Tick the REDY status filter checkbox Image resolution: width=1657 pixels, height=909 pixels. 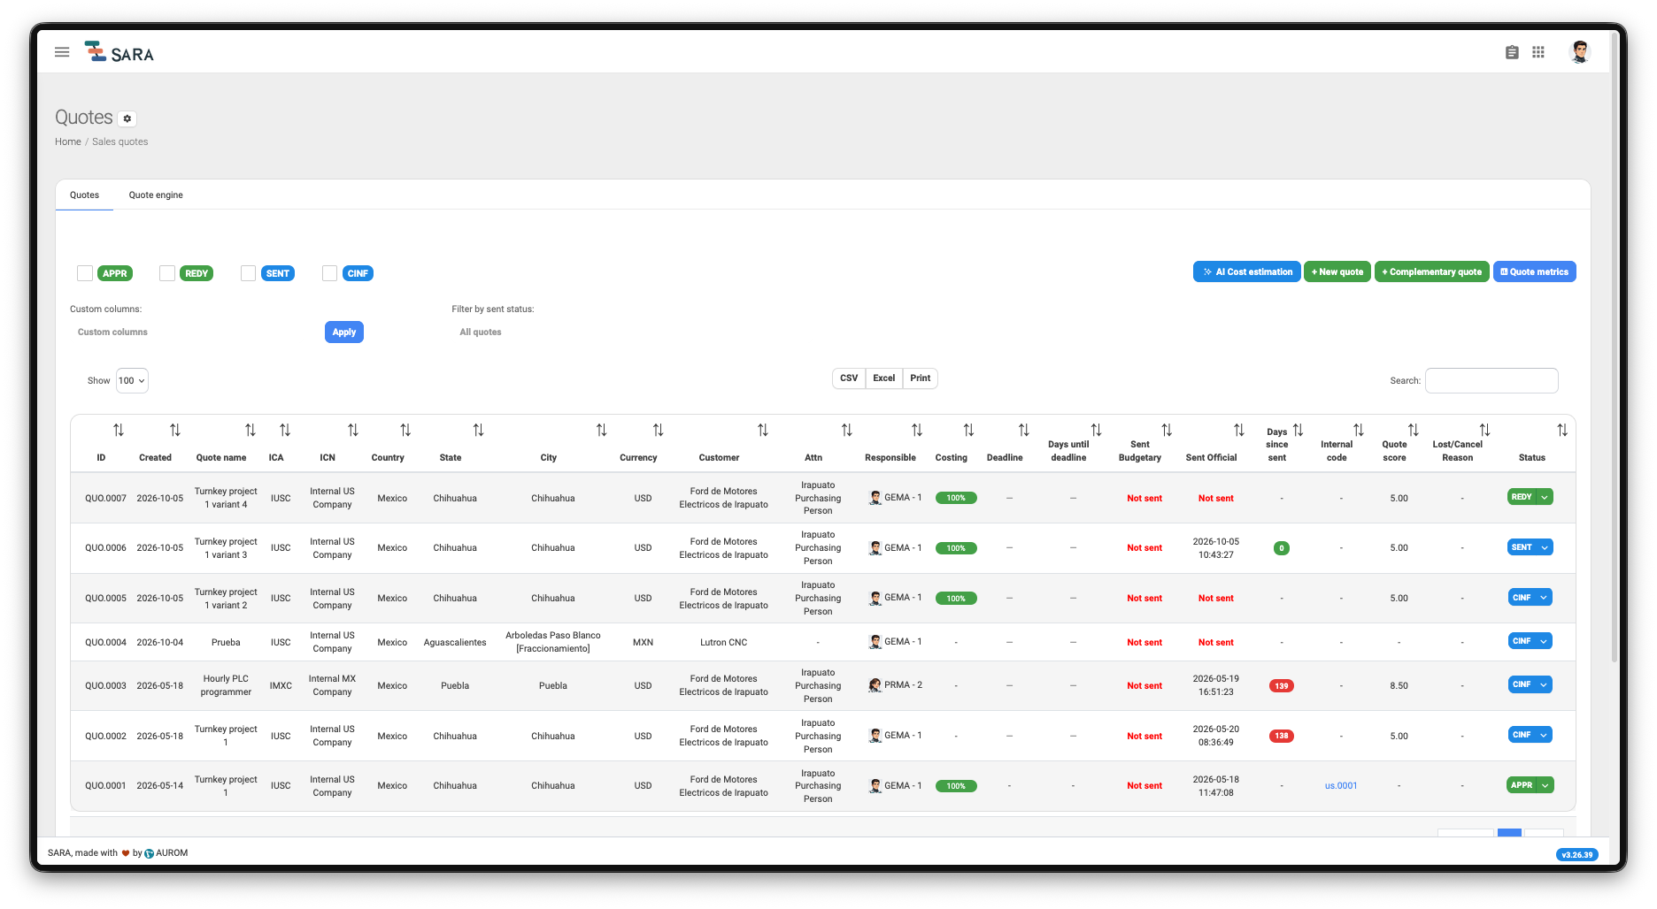point(167,273)
